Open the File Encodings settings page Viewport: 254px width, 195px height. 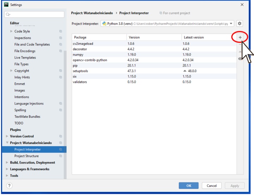(25, 51)
